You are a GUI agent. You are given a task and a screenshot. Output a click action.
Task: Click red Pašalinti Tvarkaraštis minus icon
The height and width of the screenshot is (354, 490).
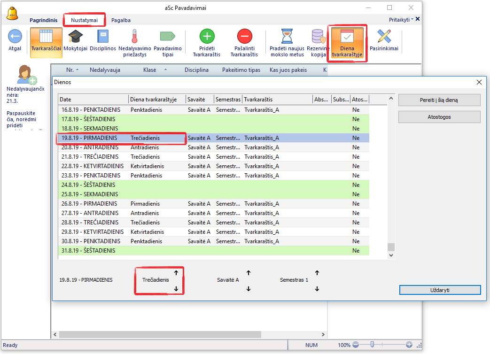pos(244,37)
